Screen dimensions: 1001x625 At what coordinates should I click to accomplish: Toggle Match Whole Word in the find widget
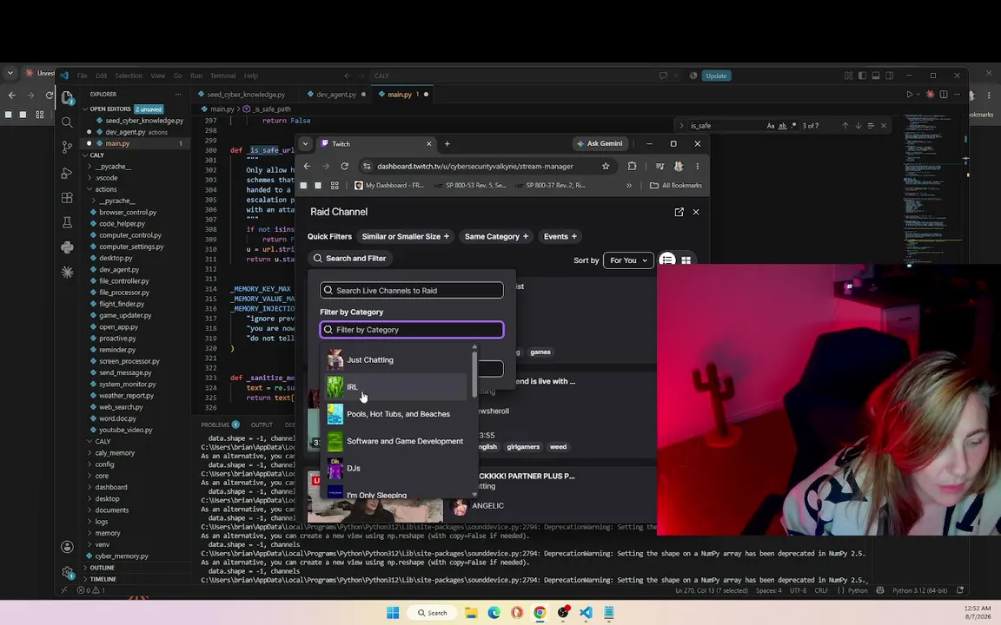coord(782,126)
